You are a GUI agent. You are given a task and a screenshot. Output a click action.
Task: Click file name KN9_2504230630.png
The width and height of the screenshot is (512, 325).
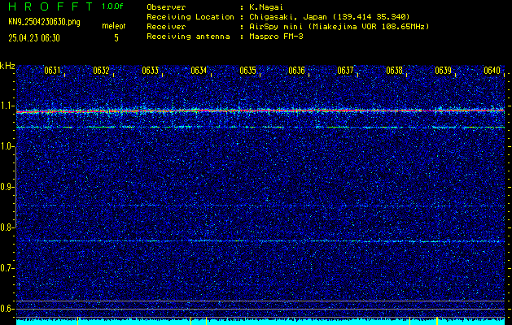[x=44, y=23]
